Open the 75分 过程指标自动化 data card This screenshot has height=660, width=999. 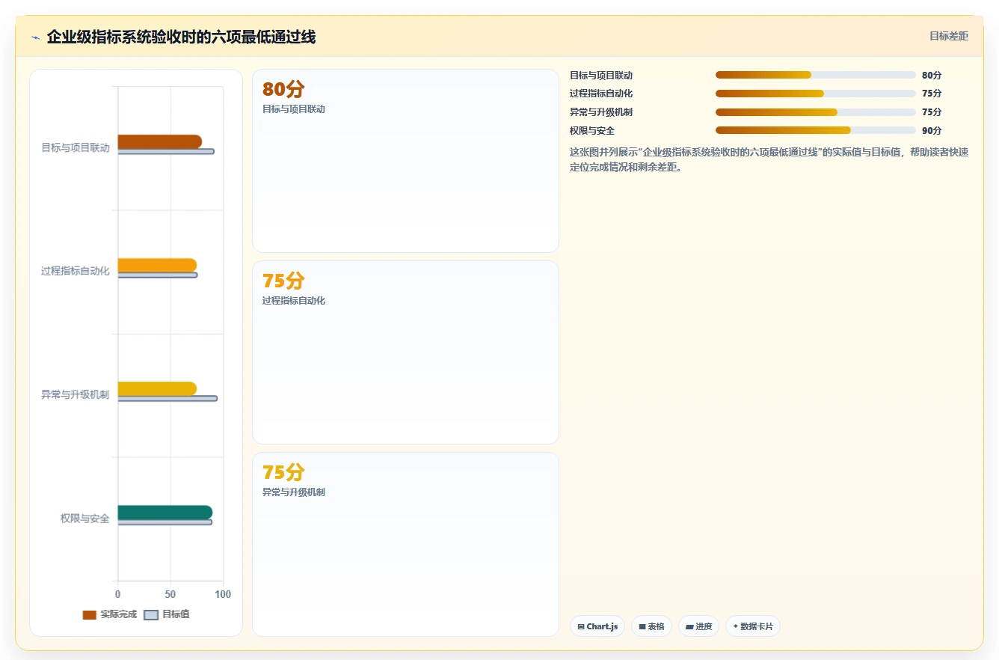point(405,352)
